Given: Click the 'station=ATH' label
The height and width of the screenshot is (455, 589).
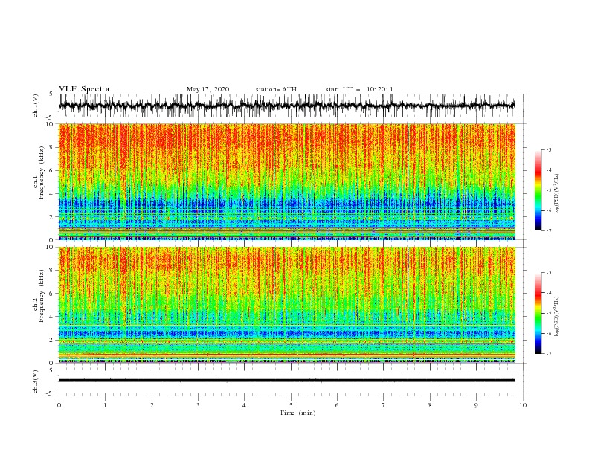Looking at the screenshot, I should [276, 89].
